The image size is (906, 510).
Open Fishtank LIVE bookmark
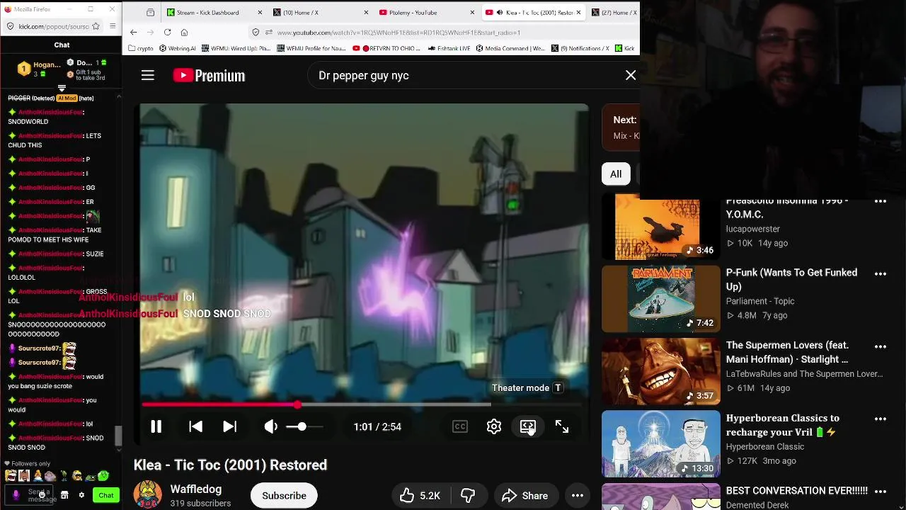point(449,48)
